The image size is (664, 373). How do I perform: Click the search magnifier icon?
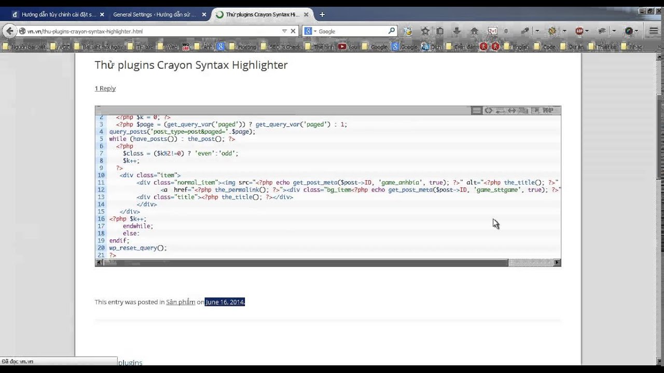[x=392, y=31]
